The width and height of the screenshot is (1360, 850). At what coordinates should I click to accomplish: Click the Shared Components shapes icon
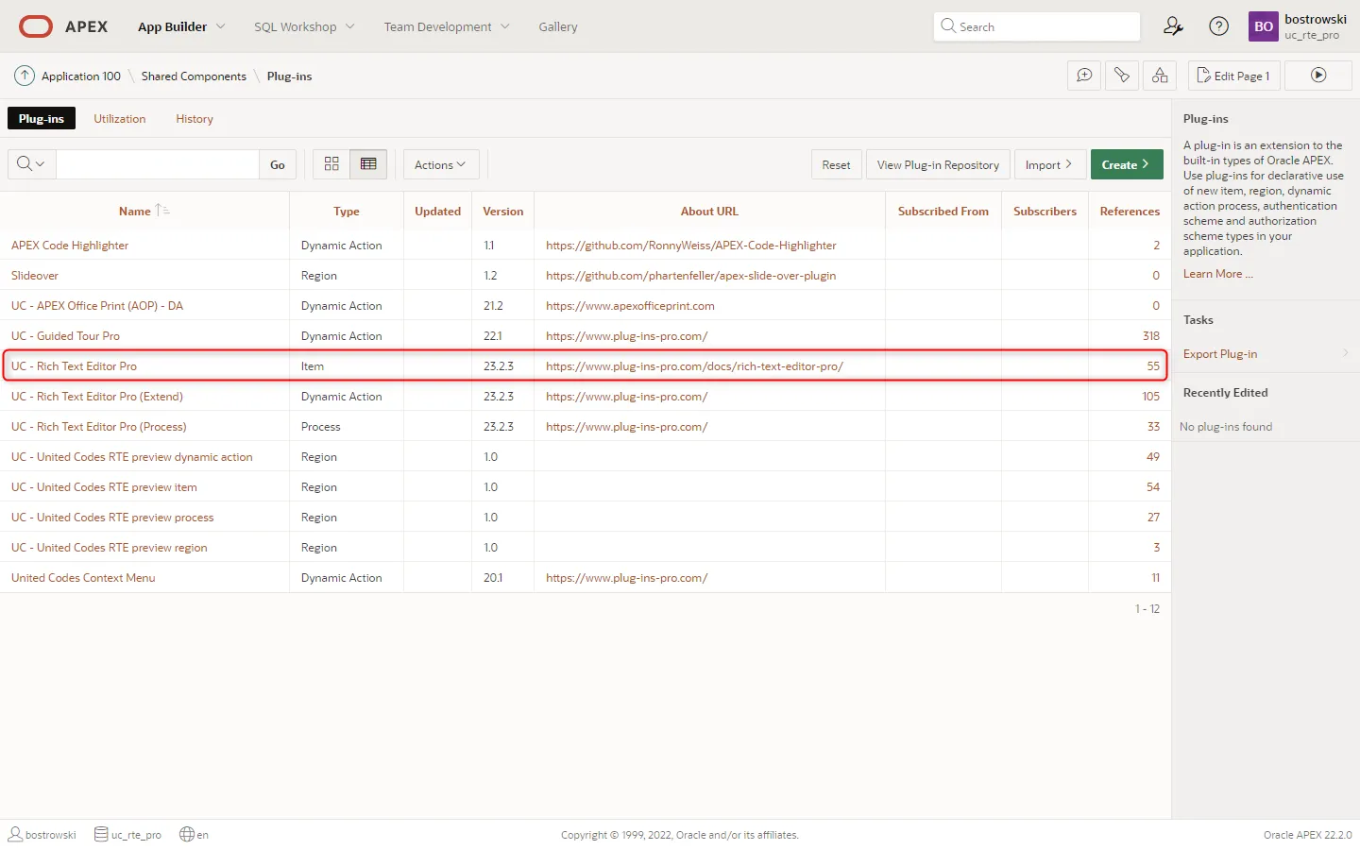(1160, 76)
